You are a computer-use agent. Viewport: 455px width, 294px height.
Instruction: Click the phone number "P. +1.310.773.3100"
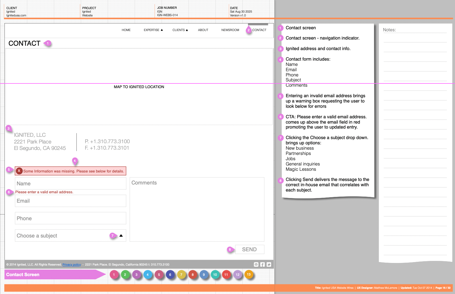[107, 141]
